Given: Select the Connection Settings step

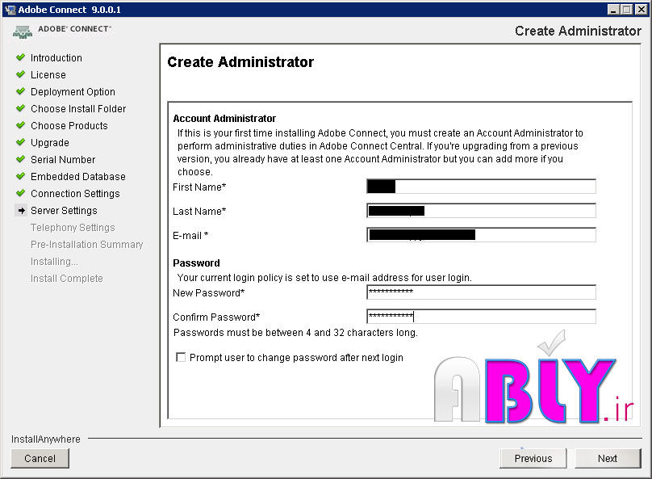Looking at the screenshot, I should 75,194.
